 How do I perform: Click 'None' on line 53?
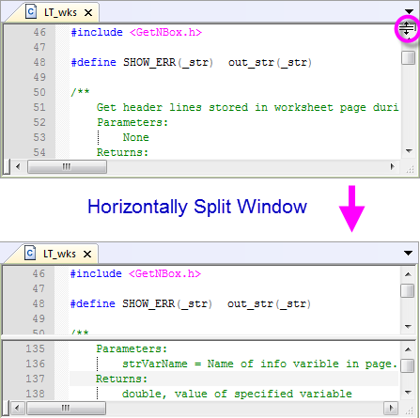pyautogui.click(x=136, y=137)
